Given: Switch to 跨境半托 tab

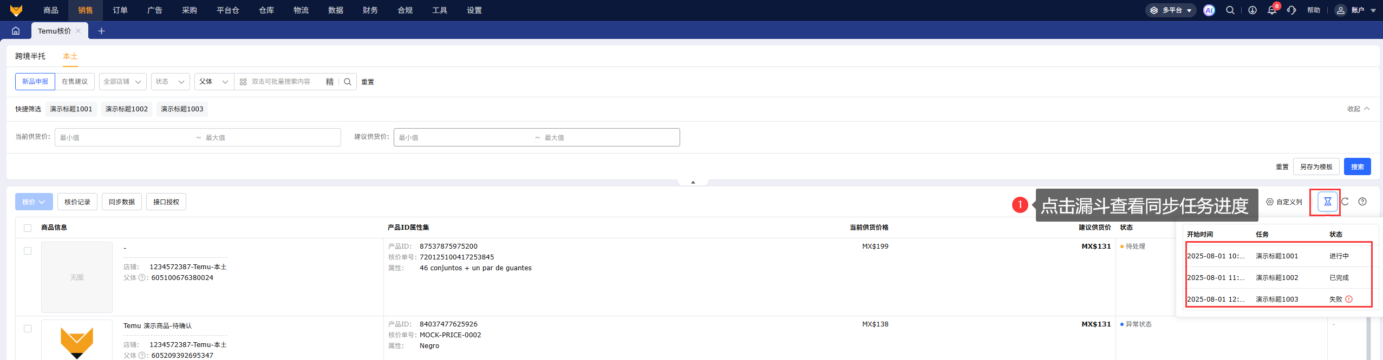Looking at the screenshot, I should (x=30, y=56).
